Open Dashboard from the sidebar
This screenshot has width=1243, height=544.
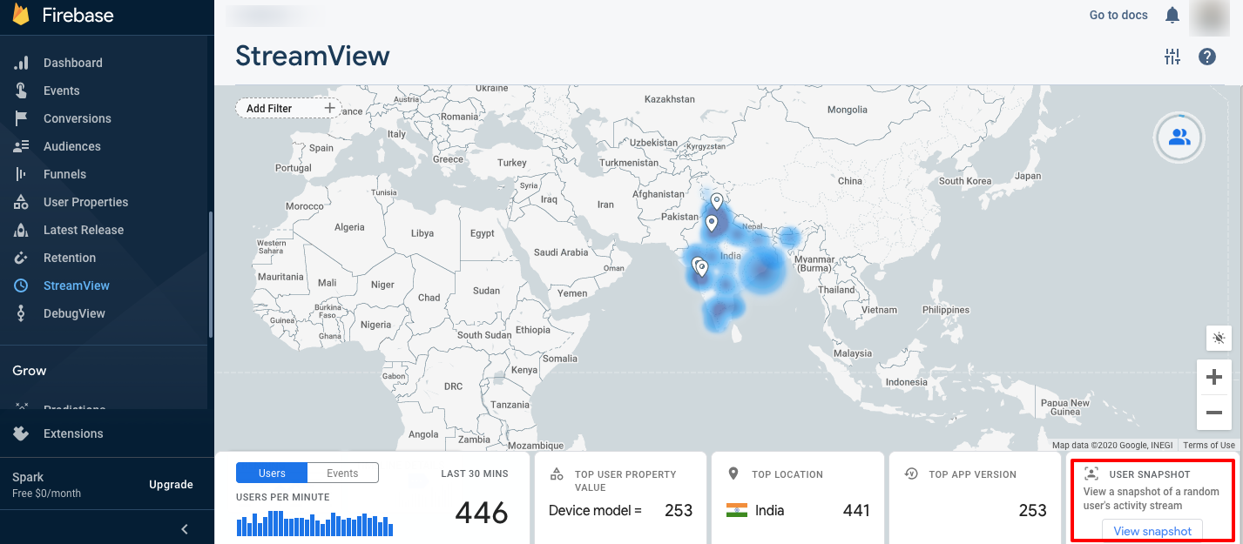tap(73, 63)
